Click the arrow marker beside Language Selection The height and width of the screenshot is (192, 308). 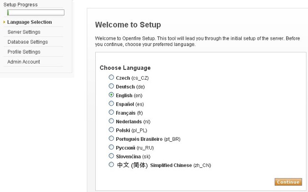pos(4,22)
